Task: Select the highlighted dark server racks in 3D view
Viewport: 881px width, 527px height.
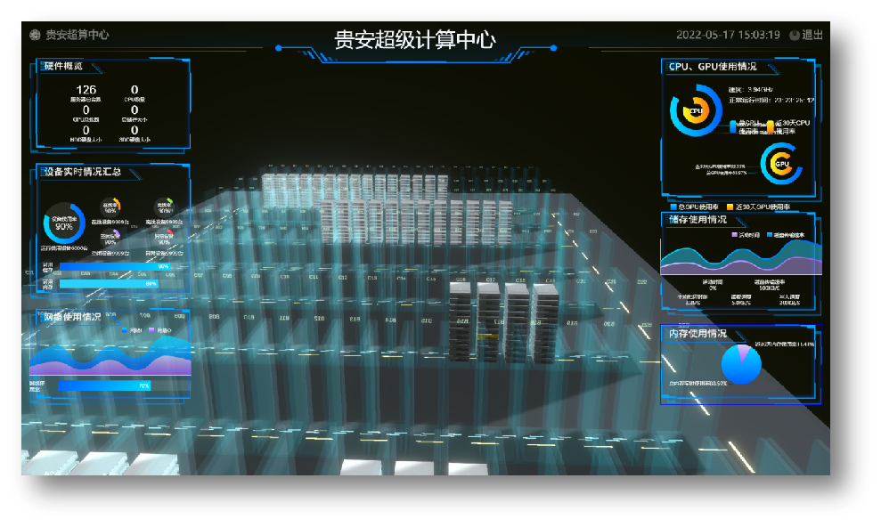Action: coord(502,322)
